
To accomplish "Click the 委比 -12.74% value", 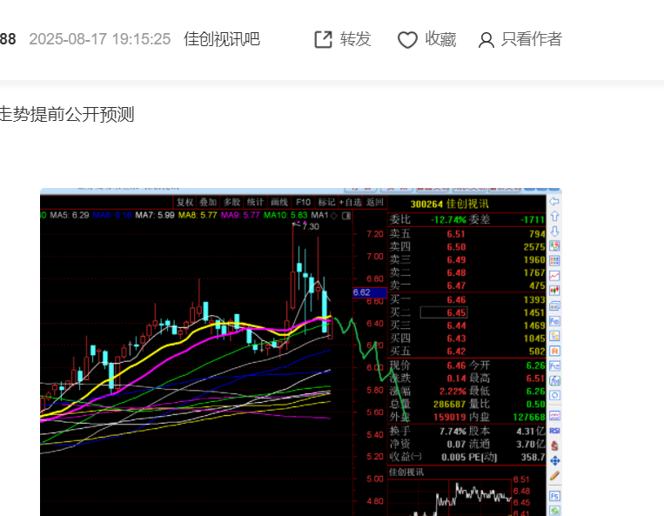I will pyautogui.click(x=449, y=219).
